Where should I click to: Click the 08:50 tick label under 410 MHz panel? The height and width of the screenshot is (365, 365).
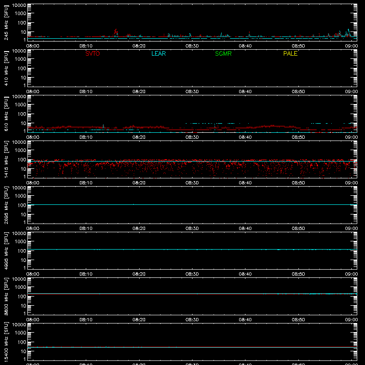click(x=298, y=92)
